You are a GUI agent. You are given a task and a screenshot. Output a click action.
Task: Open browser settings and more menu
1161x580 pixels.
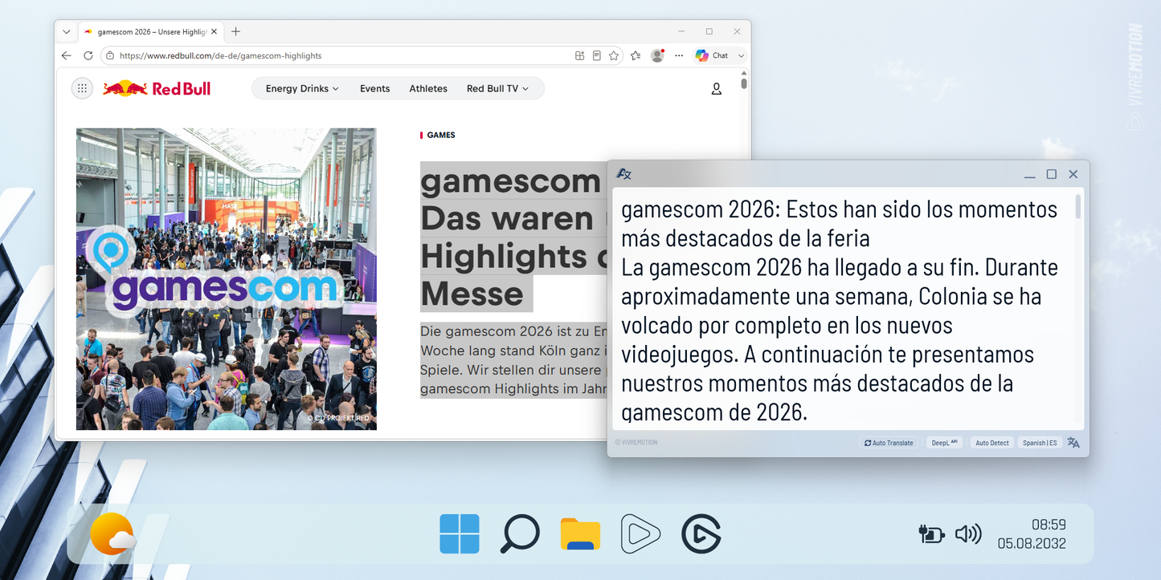coord(679,55)
